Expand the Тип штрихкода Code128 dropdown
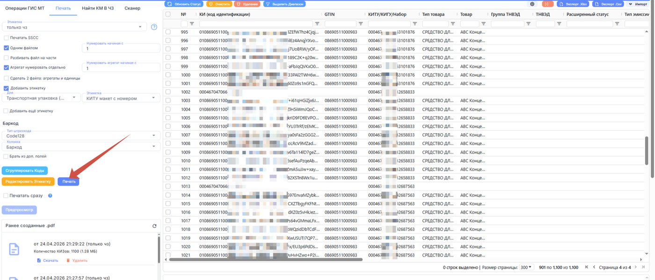The image size is (655, 280). [81, 136]
